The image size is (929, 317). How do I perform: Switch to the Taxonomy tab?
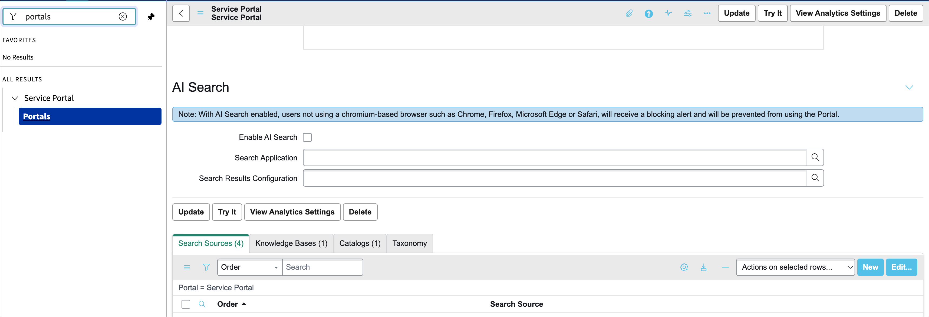(410, 243)
